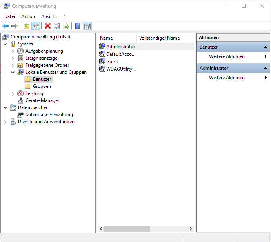Click the Export list toolbar icon
Viewport: 271px width, 242px height.
click(66, 26)
